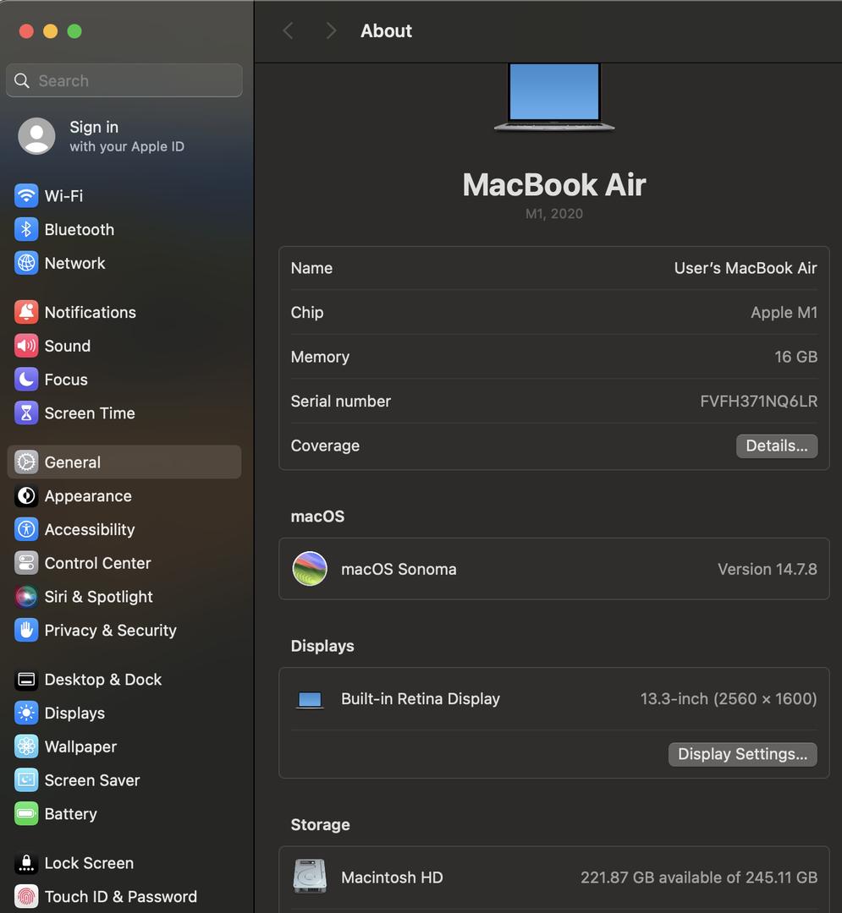The width and height of the screenshot is (842, 913).
Task: Click the Apple ID avatar icon
Action: tap(36, 136)
